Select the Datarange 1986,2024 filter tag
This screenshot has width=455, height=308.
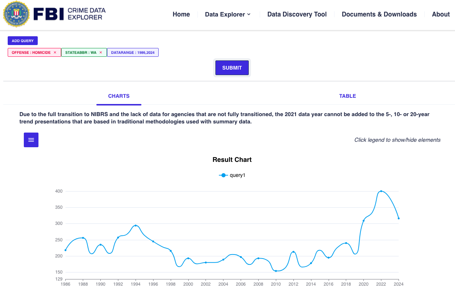click(133, 52)
